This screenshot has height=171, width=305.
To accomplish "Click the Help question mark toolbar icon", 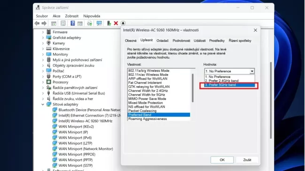I will pos(73,23).
